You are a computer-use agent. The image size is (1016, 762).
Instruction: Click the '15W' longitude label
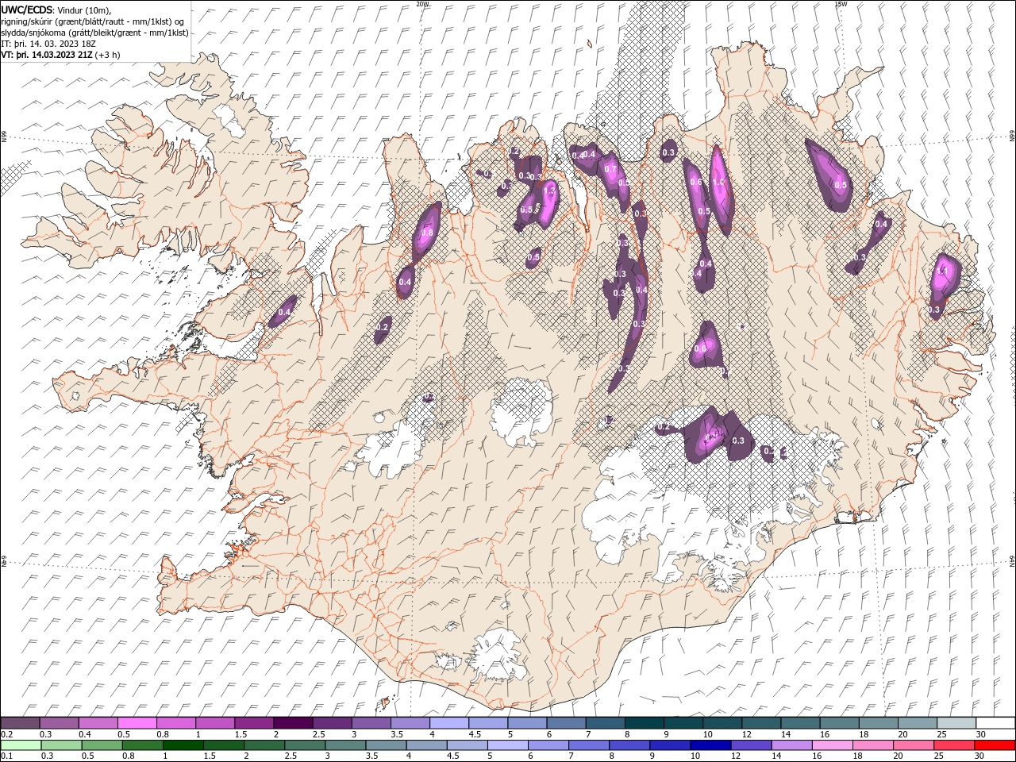point(841,3)
